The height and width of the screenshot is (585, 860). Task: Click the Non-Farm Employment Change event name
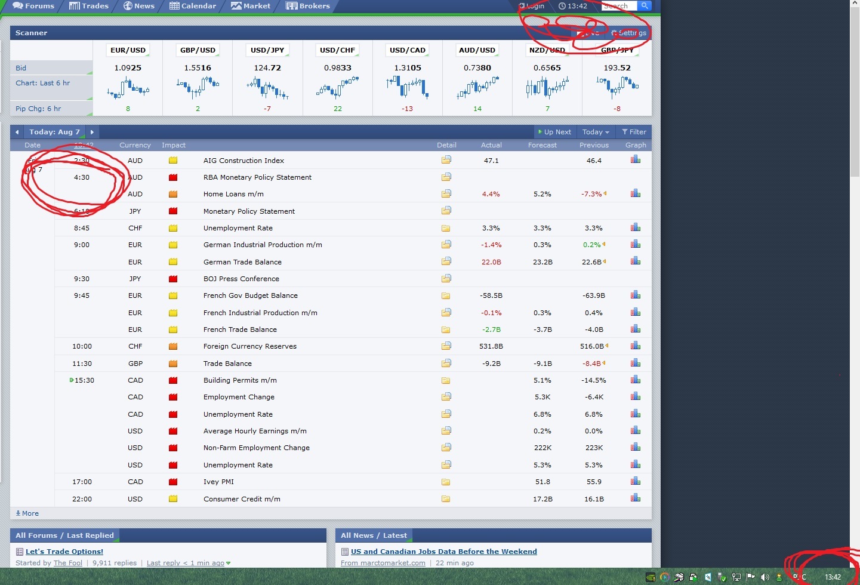point(257,448)
